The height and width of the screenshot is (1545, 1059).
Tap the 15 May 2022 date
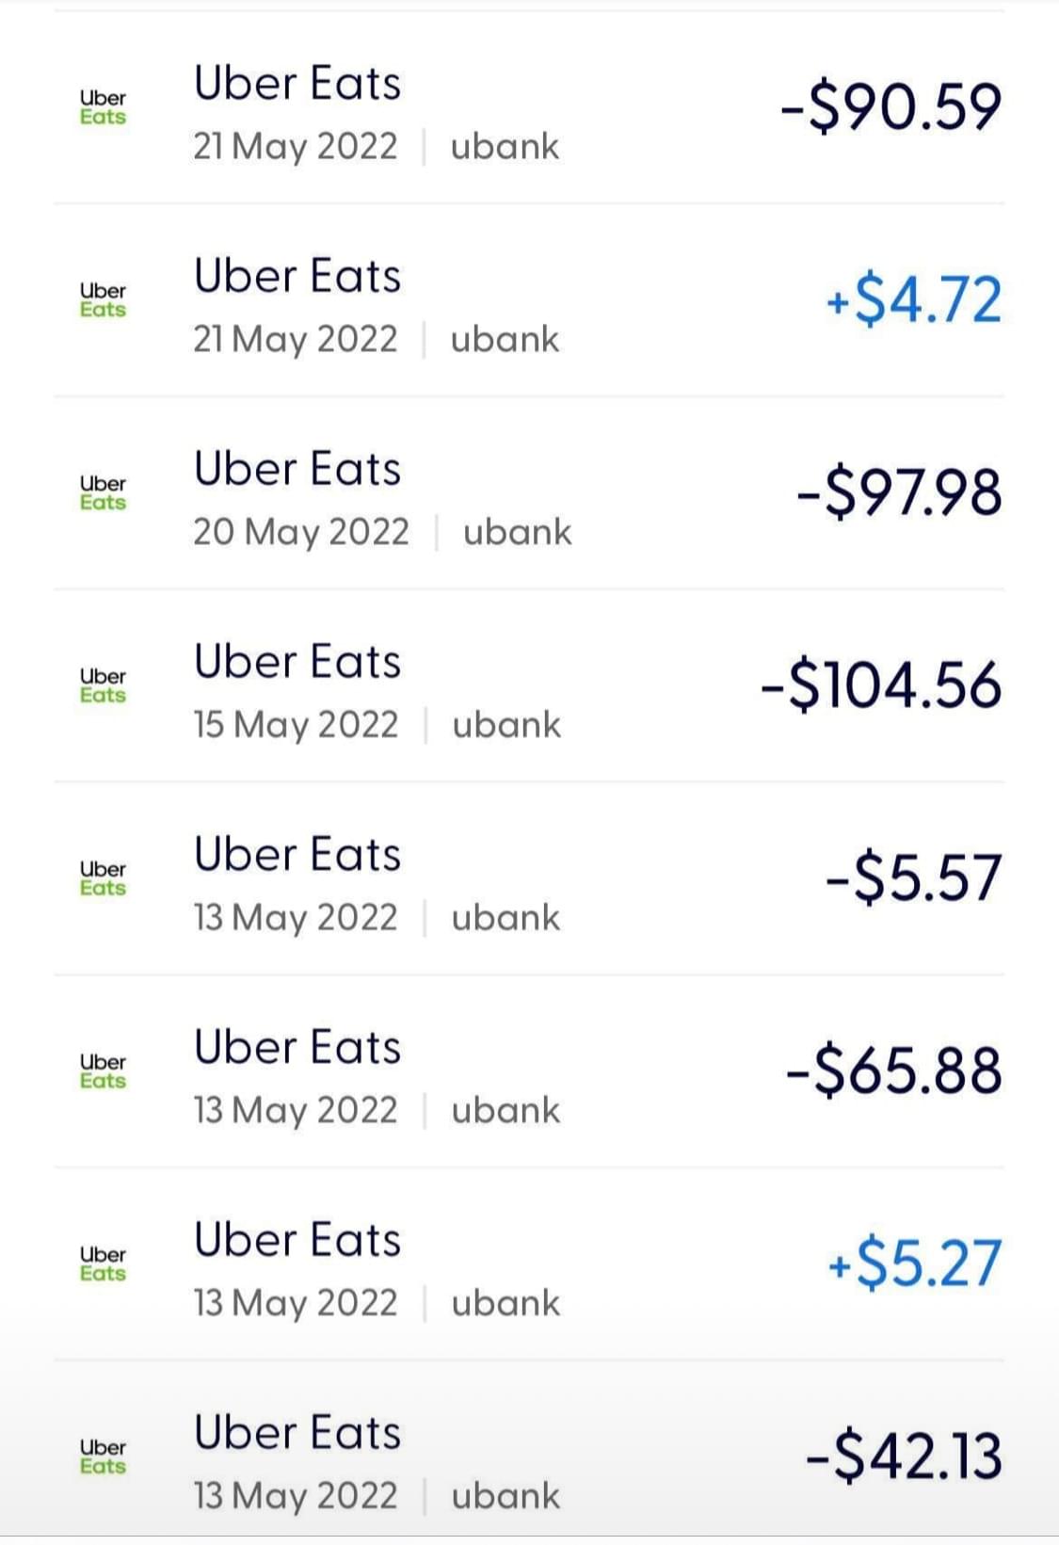click(x=296, y=725)
